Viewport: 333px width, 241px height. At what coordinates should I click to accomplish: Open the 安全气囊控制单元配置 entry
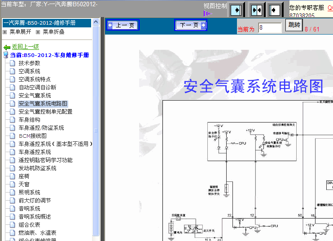[x=45, y=111]
